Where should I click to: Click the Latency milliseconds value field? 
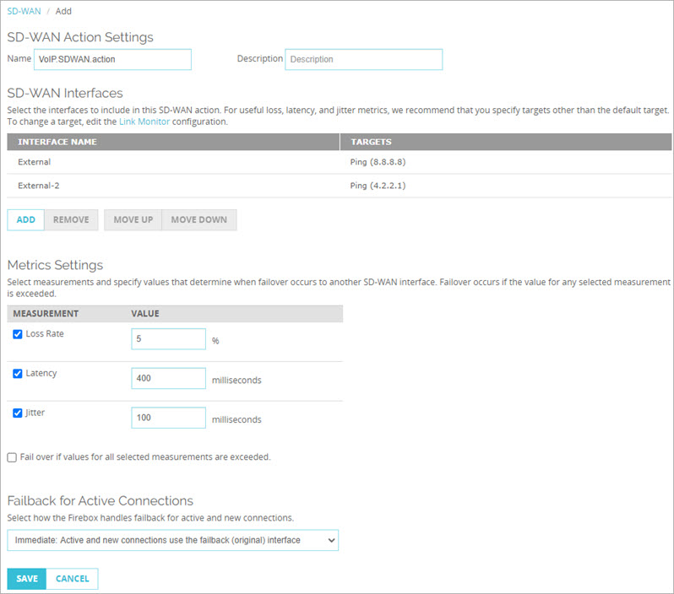[x=169, y=379]
